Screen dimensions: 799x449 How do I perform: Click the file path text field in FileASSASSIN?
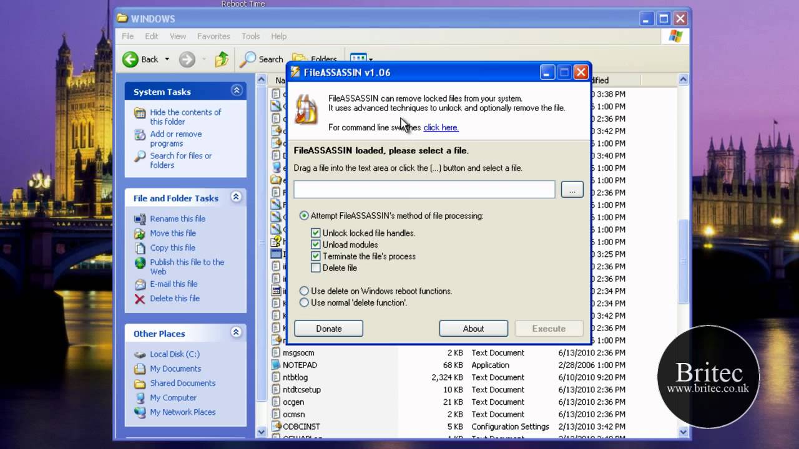(424, 190)
